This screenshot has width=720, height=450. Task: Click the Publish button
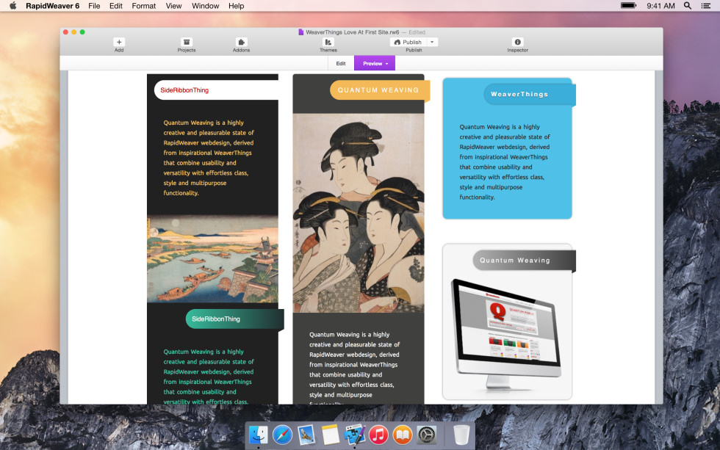(408, 42)
